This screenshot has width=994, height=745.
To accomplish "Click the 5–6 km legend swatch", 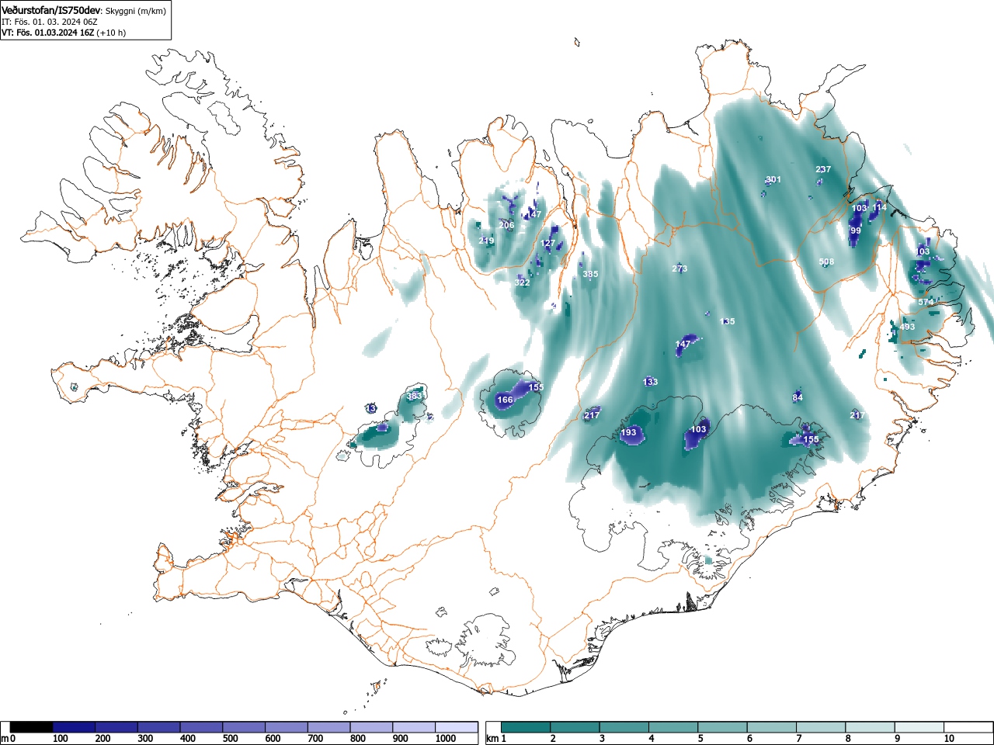I will 721,727.
